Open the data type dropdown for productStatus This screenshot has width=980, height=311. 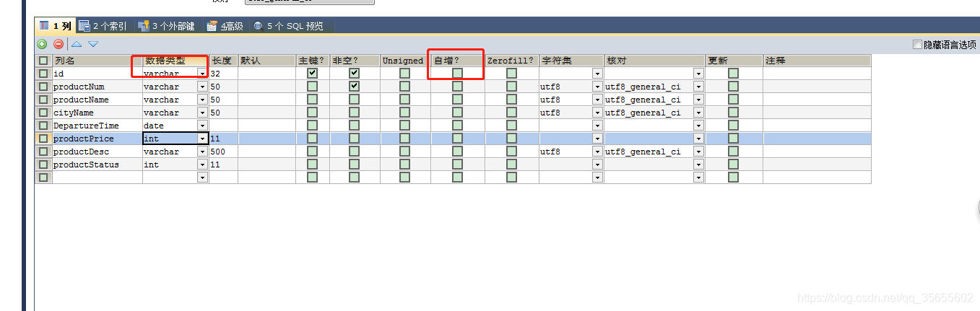[x=202, y=165]
